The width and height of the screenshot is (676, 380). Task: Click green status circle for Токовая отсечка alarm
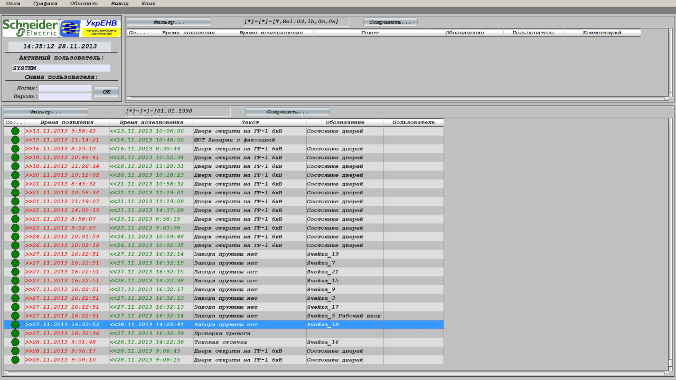coord(15,342)
